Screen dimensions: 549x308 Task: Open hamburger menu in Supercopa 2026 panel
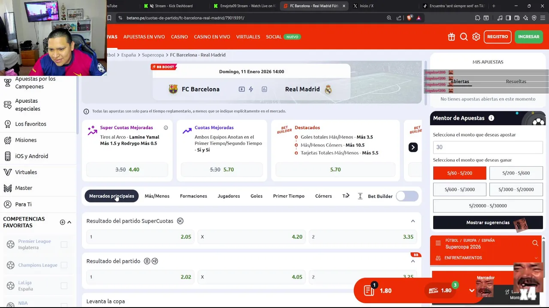click(438, 243)
